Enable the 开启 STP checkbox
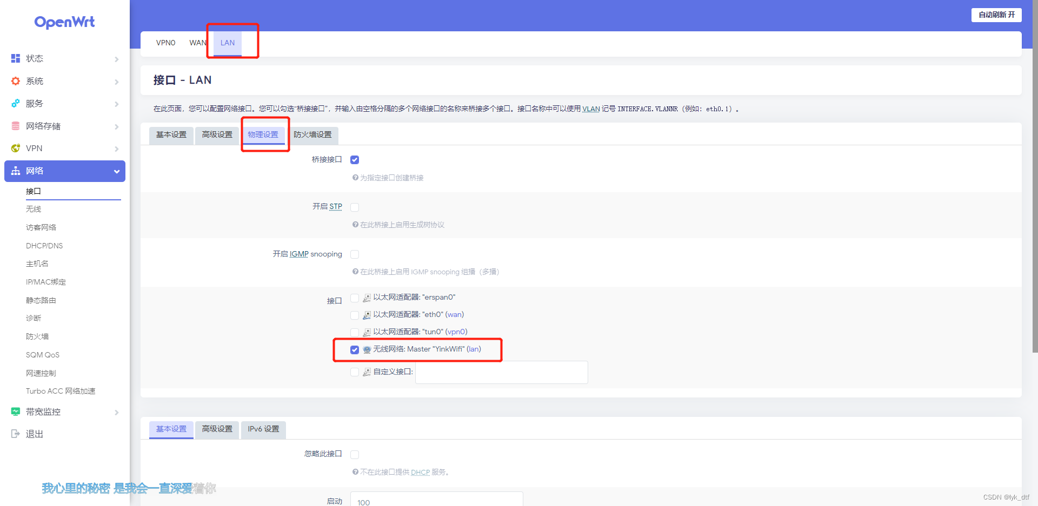Screen dimensions: 1038x506 [355, 207]
